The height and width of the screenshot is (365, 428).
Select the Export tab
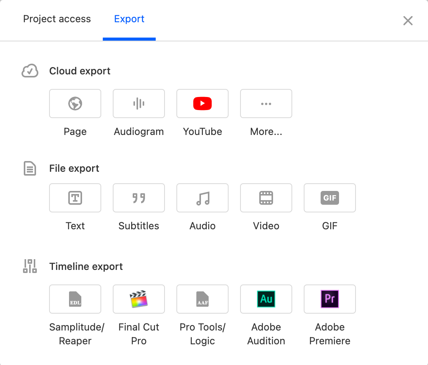[x=129, y=19]
